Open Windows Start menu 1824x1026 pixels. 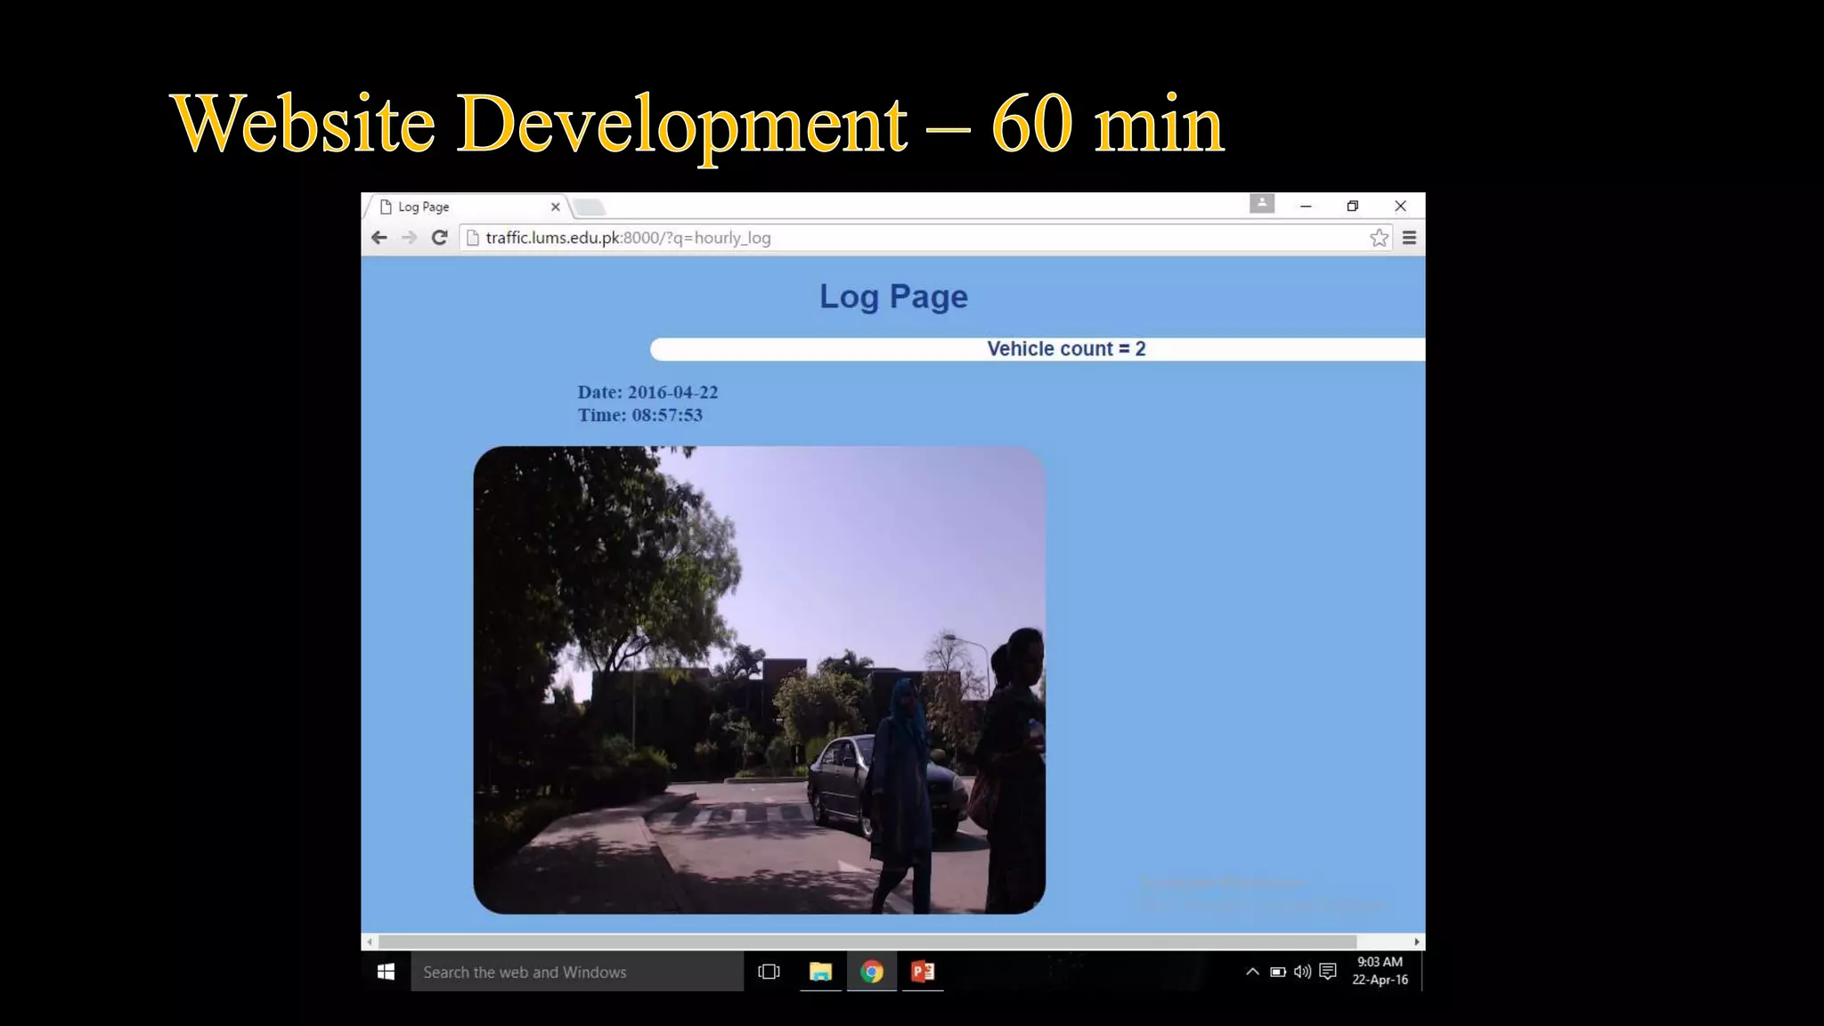[386, 972]
